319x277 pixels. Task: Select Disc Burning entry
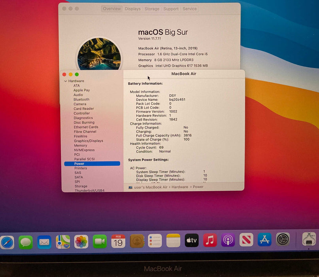(x=84, y=123)
